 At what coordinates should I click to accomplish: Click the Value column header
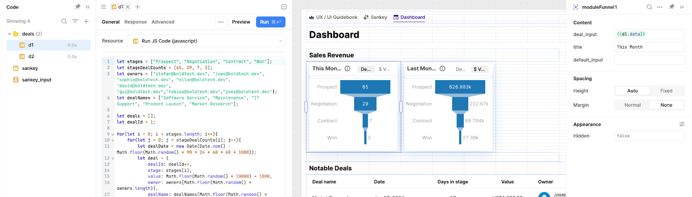tap(507, 182)
